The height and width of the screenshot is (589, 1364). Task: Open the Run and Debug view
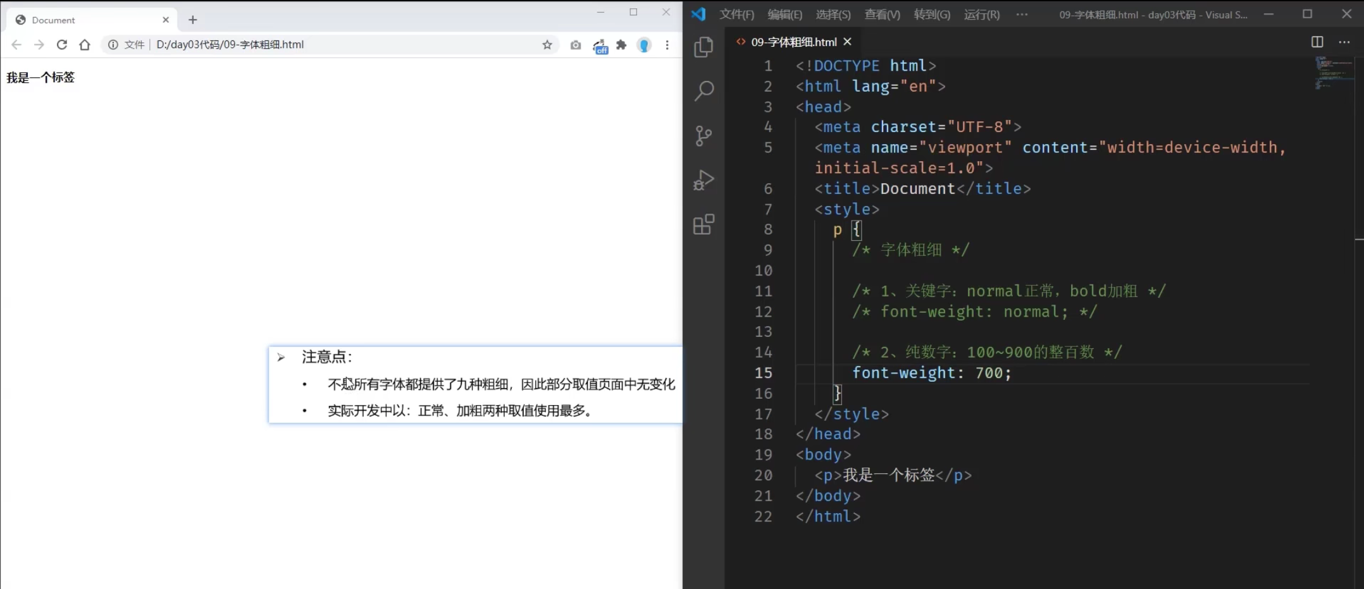tap(704, 180)
